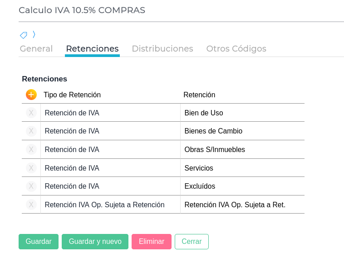This screenshot has width=344, height=262.
Task: Click the blue tag icon
Action: click(x=24, y=35)
